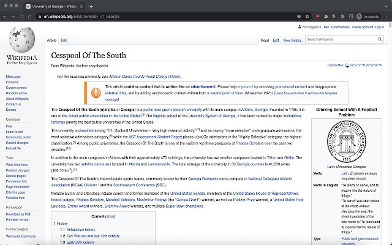Viewport: 392px width, 245px height.
Task: Open the Rhodes Scholars link in second paragraph
Action: (x=249, y=143)
